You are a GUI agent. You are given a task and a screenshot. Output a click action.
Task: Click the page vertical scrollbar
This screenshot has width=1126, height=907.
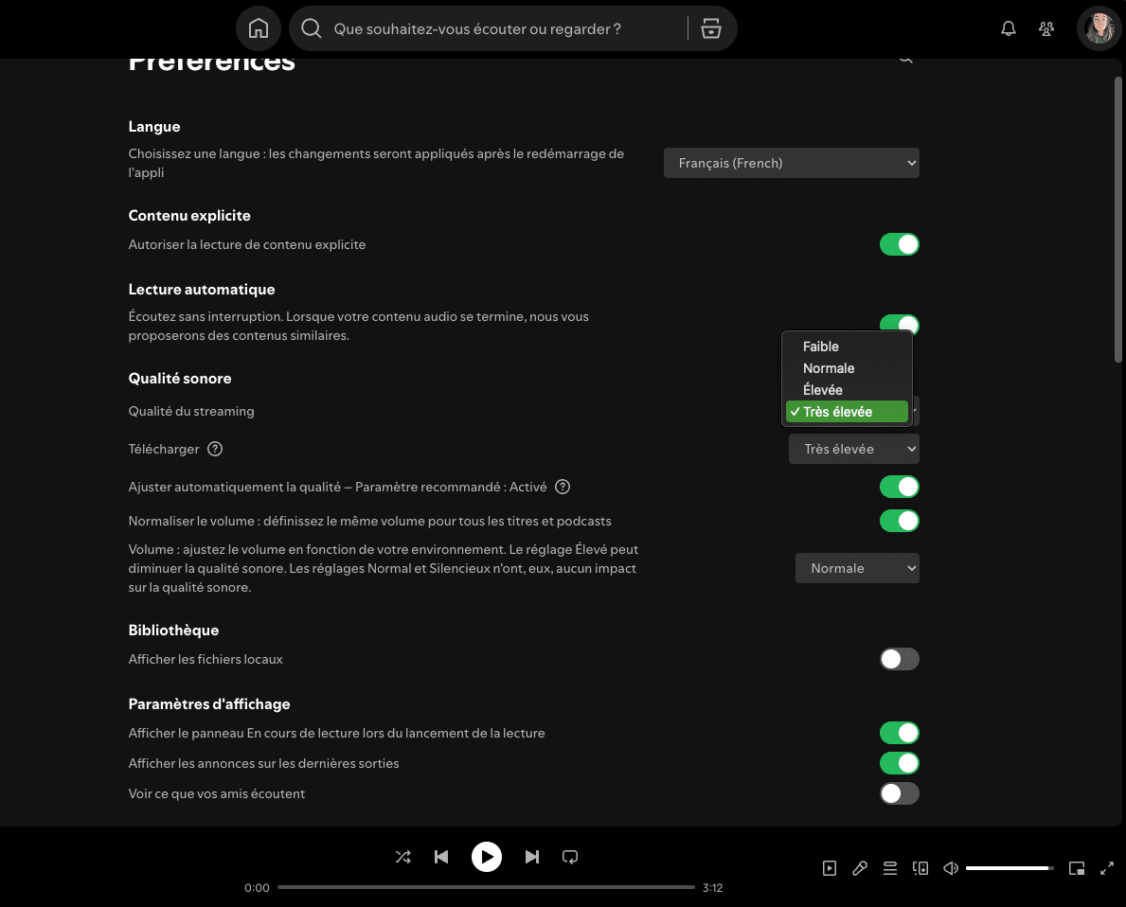pos(1118,219)
